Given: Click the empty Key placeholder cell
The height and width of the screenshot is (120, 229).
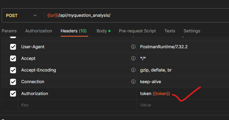Looking at the screenshot, I should (x=74, y=105).
